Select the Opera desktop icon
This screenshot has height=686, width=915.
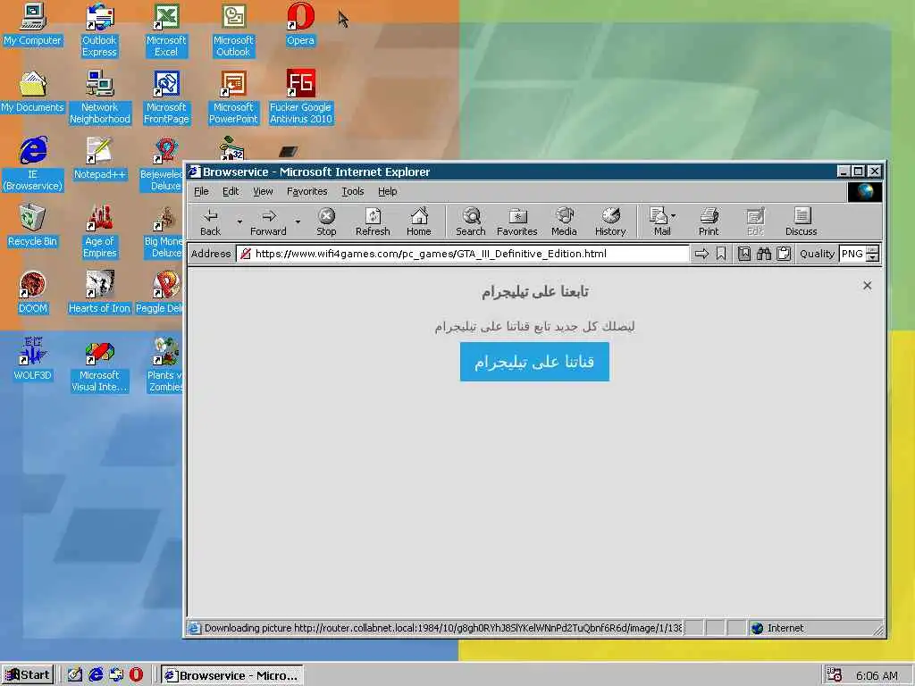tap(300, 24)
